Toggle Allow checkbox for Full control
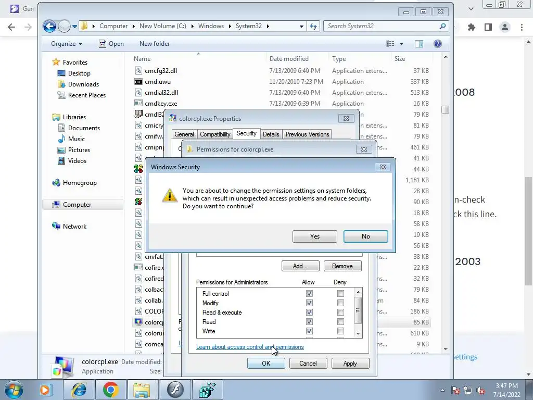The height and width of the screenshot is (400, 533). pos(309,294)
